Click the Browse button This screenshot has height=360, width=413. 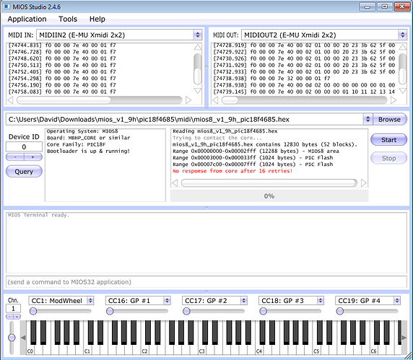click(x=389, y=120)
